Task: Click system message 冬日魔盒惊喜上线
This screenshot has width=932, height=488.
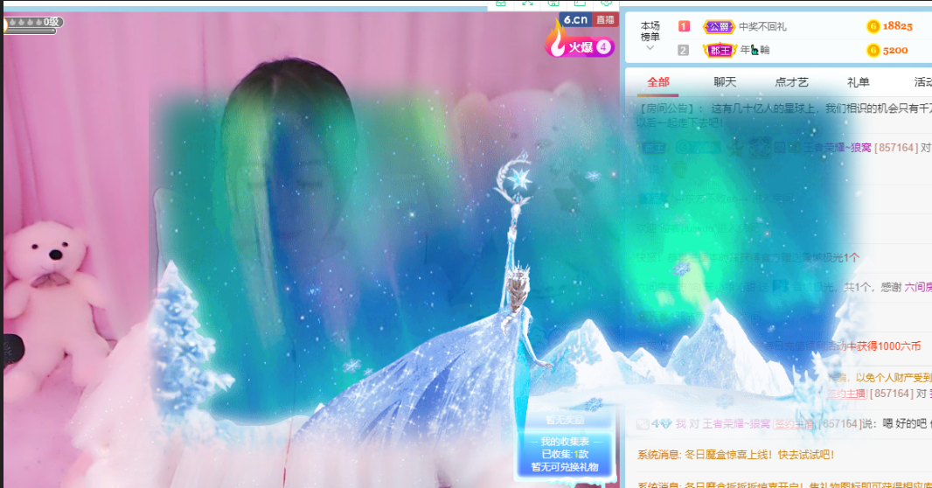Action: point(735,455)
